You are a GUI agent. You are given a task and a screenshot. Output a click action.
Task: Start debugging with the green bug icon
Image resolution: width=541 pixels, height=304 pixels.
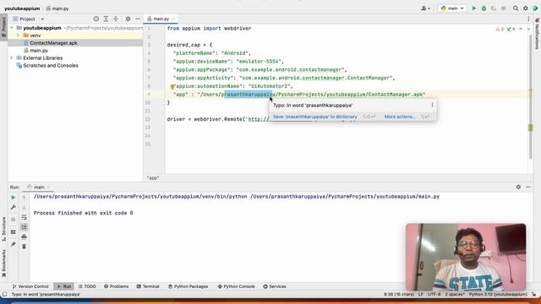pyautogui.click(x=484, y=8)
